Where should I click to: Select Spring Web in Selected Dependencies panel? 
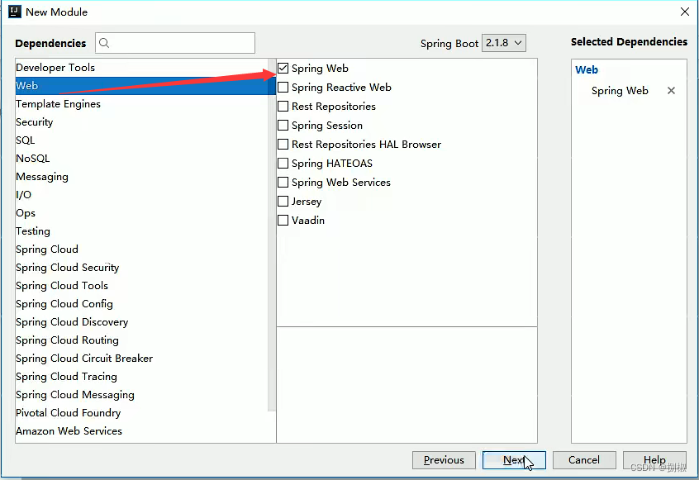(620, 91)
